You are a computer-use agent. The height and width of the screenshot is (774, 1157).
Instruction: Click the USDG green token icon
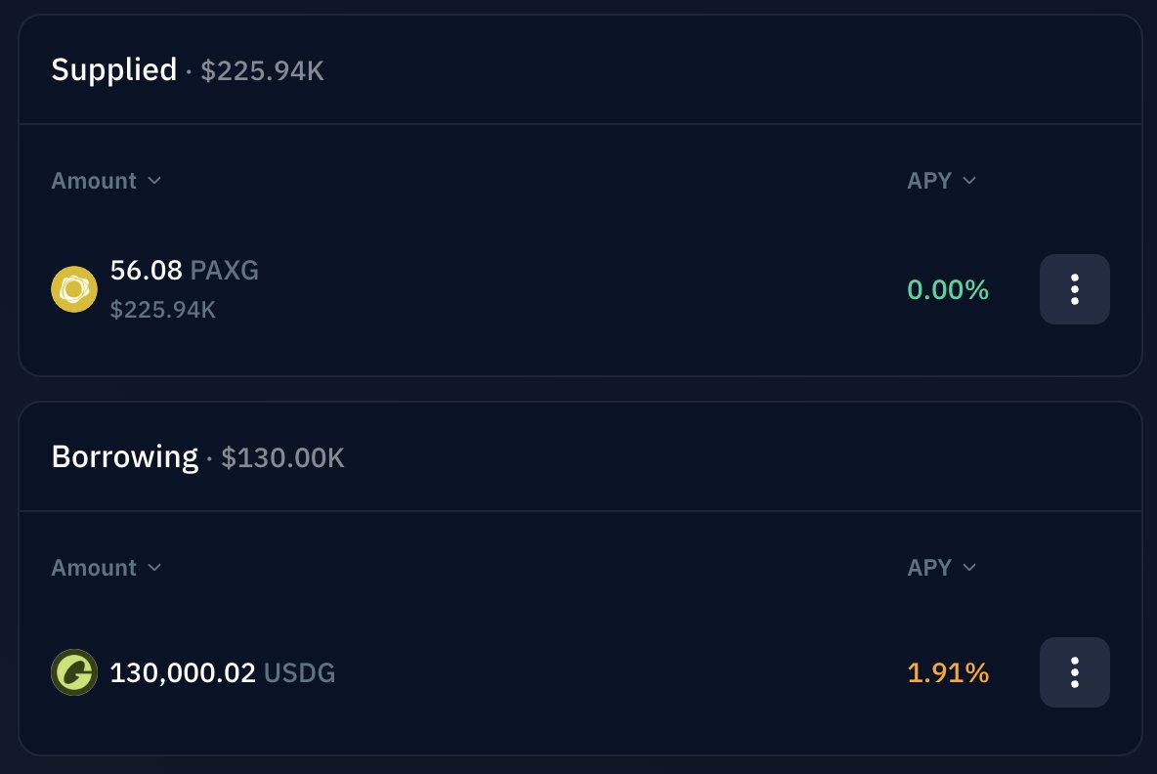click(x=74, y=672)
